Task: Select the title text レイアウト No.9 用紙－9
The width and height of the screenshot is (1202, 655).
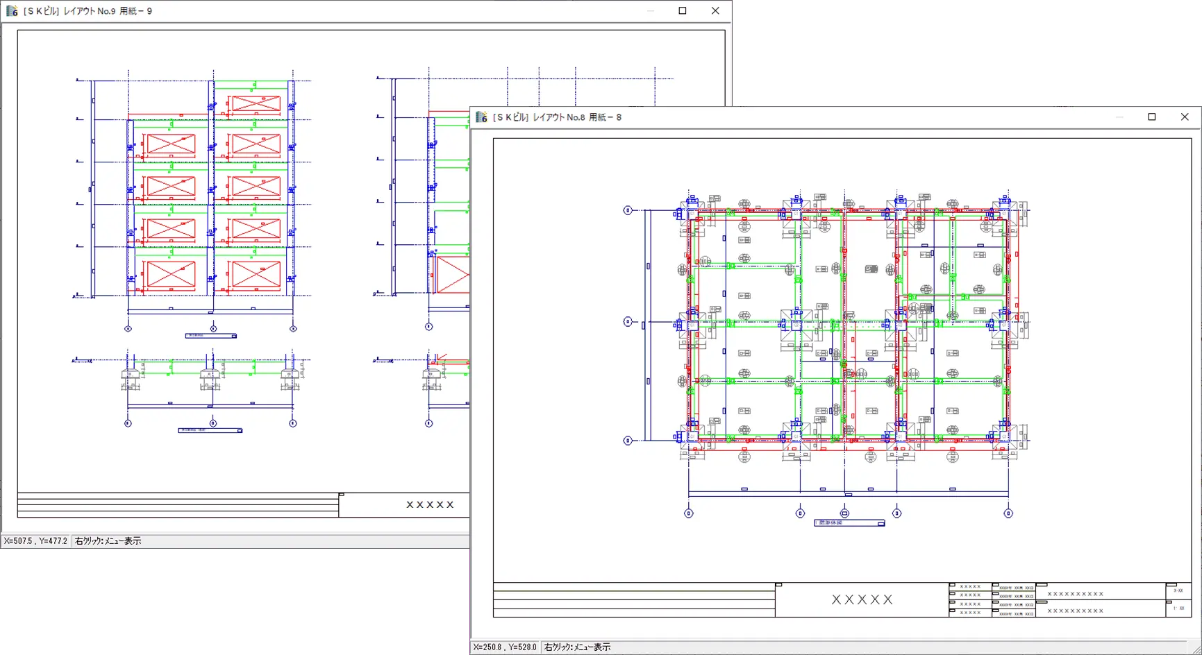Action: coord(108,11)
